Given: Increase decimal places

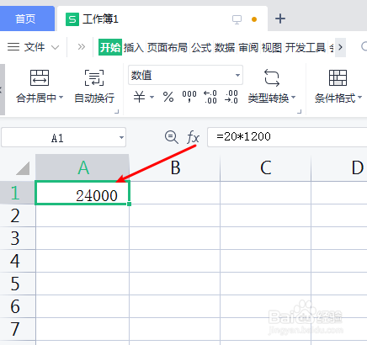Looking at the screenshot, I should pos(210,97).
